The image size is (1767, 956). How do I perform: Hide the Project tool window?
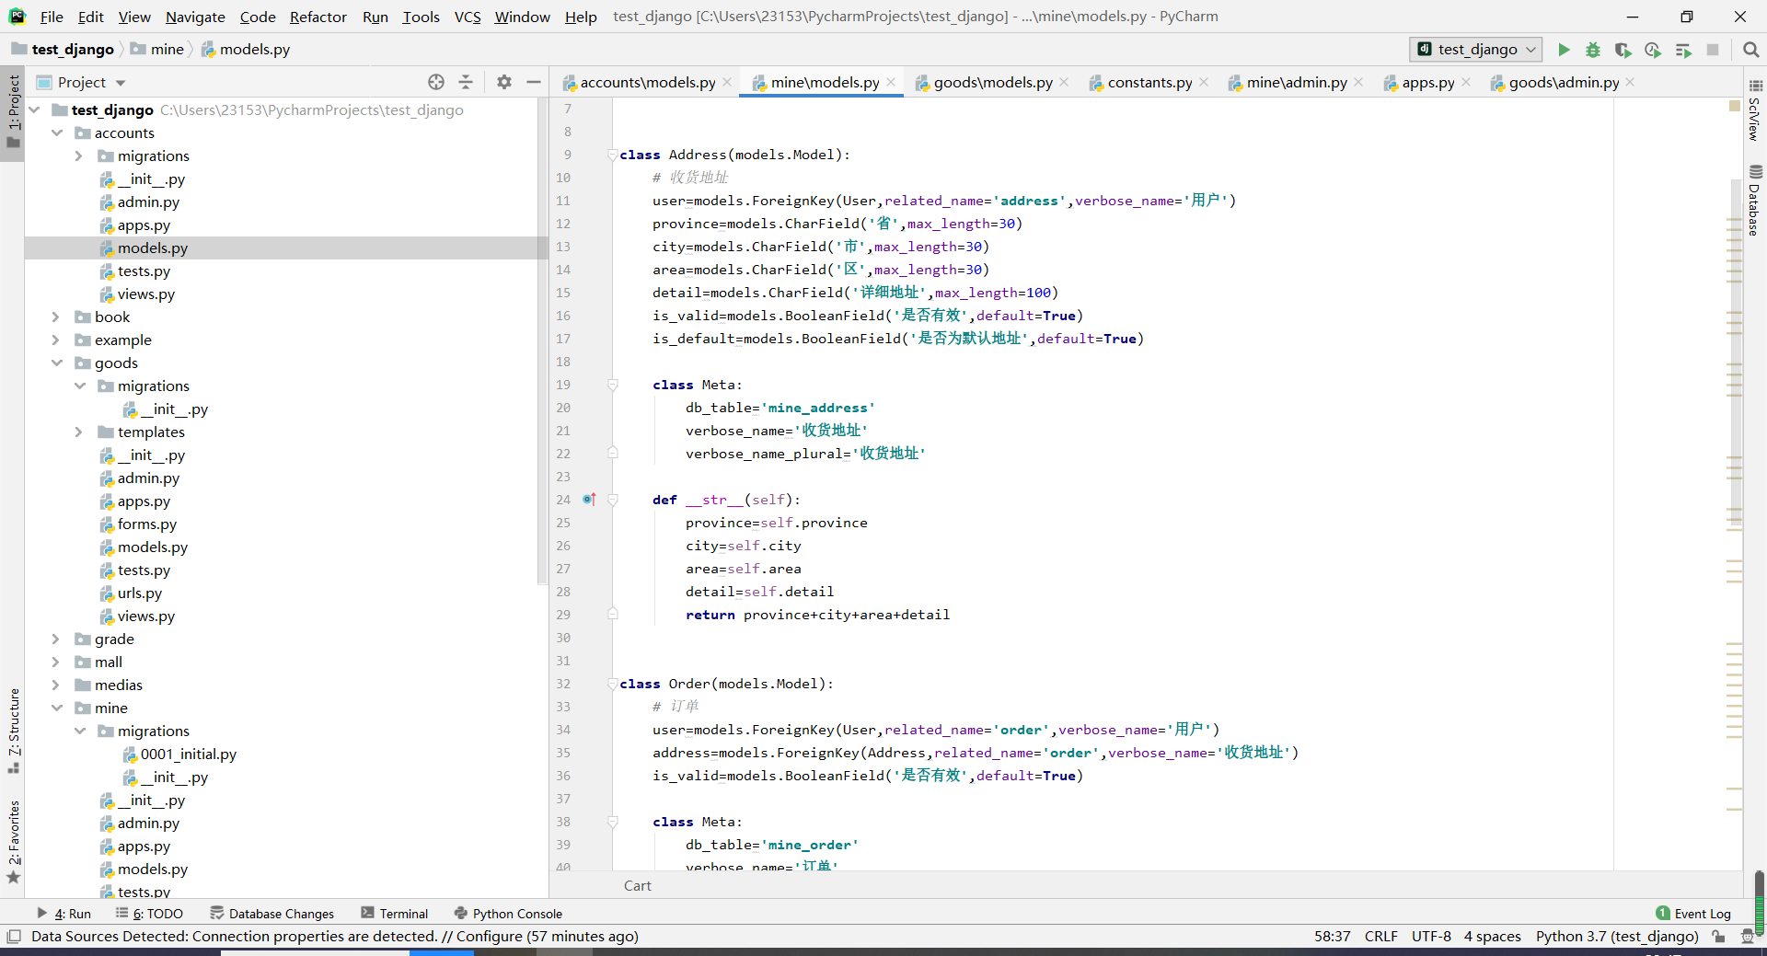pos(534,82)
